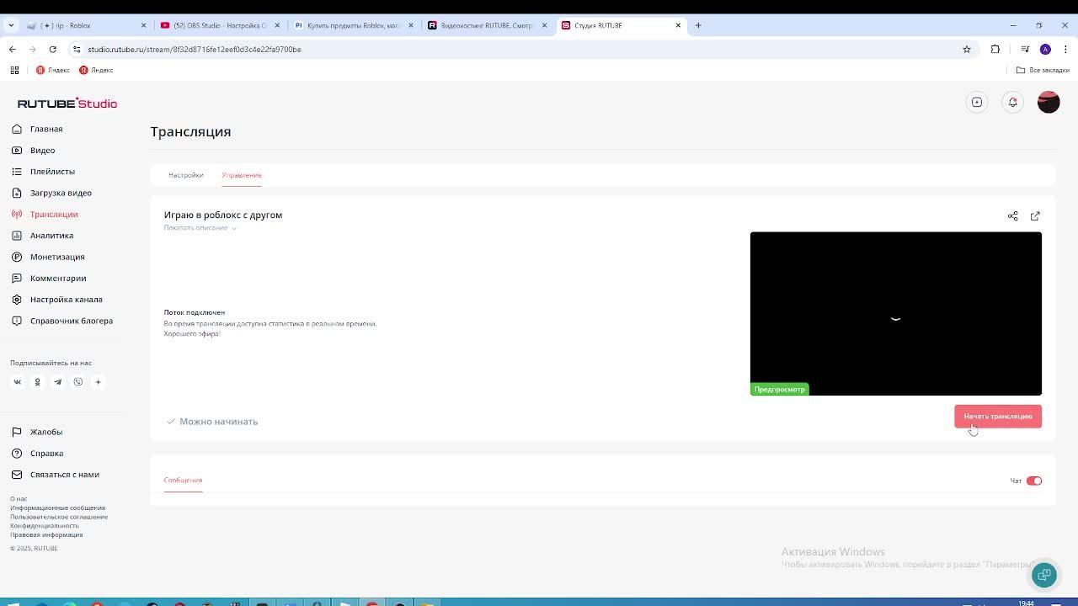
Task: Select the Сообщения tab
Action: tap(183, 481)
